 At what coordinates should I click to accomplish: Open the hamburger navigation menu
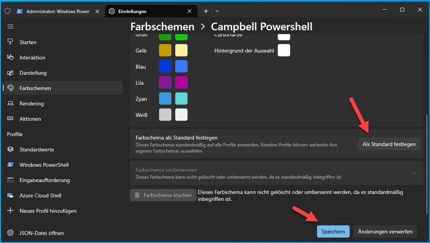point(10,26)
